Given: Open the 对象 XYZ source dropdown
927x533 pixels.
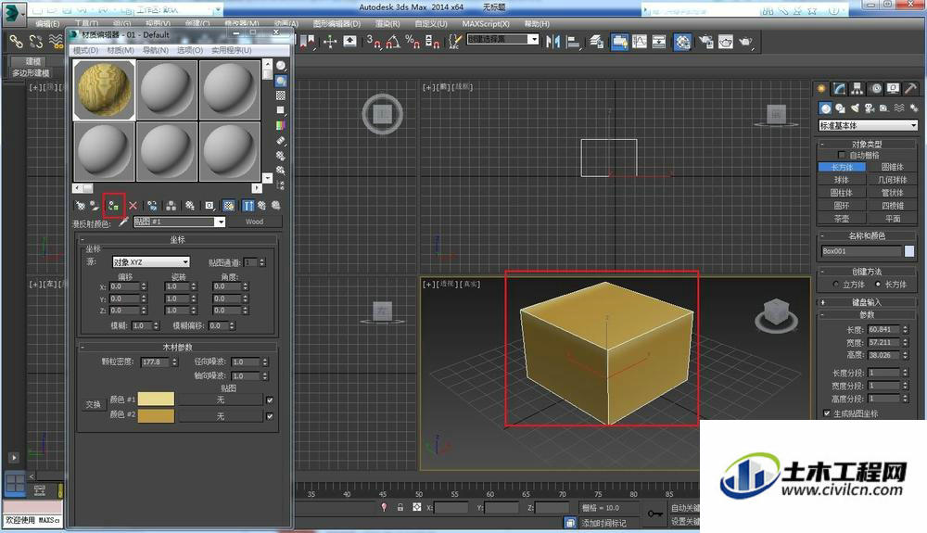Looking at the screenshot, I should (151, 261).
